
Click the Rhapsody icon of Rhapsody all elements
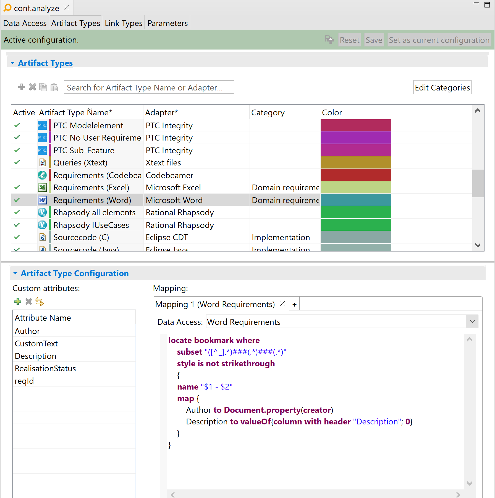click(x=42, y=212)
